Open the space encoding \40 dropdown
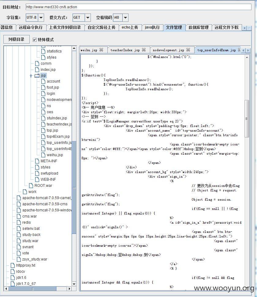 [x=125, y=17]
